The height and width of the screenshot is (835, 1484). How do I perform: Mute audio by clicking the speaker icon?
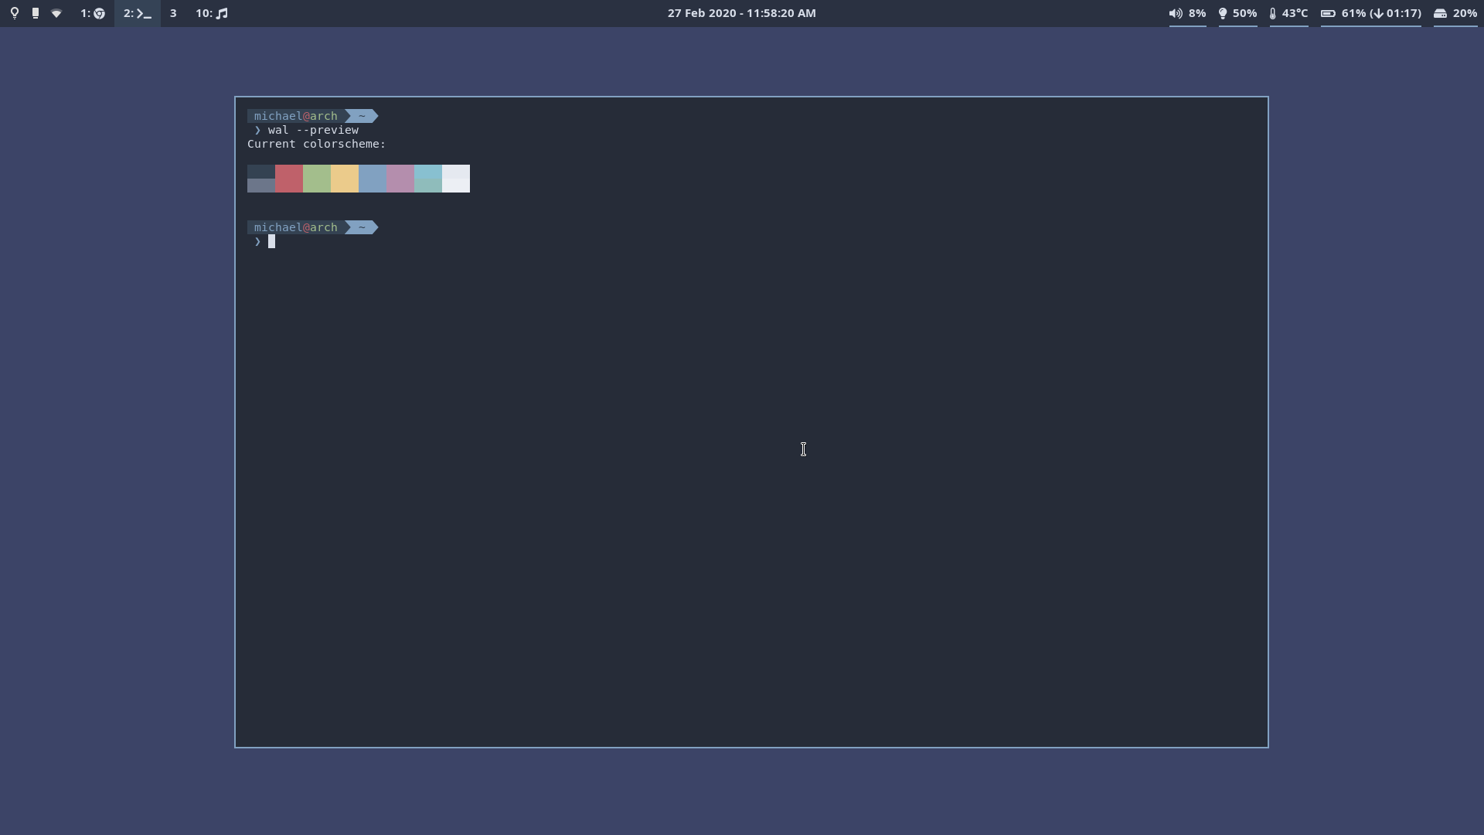pos(1175,13)
